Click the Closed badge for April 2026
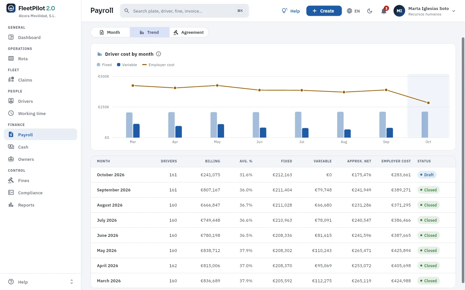The height and width of the screenshot is (290, 465). pos(429,266)
